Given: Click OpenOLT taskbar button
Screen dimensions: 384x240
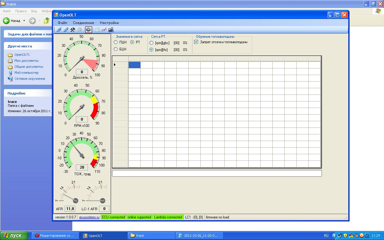Looking at the screenshot, I should 103,235.
